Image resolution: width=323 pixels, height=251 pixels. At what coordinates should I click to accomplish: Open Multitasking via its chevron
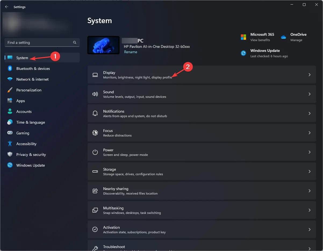310,210
